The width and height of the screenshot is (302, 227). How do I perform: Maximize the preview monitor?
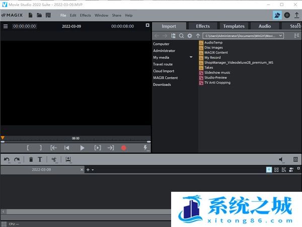tap(147, 25)
